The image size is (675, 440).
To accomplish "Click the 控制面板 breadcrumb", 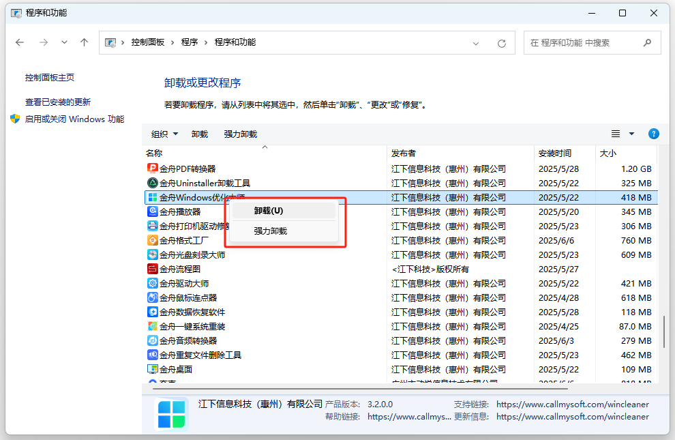I will point(148,42).
